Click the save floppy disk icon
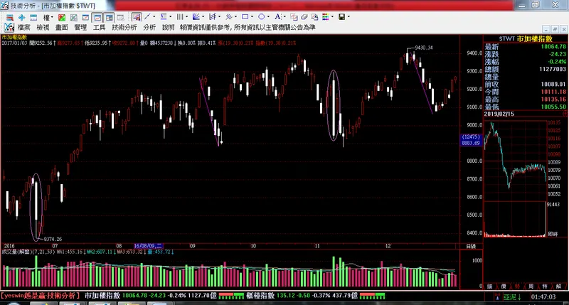The height and width of the screenshot is (305, 569). 341,16
